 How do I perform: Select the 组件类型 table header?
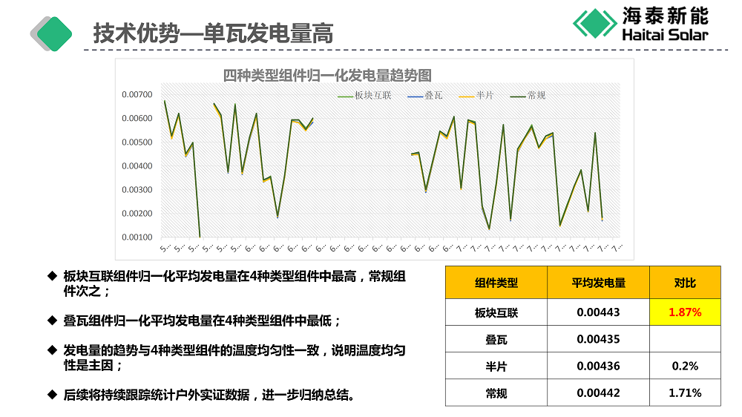(496, 283)
